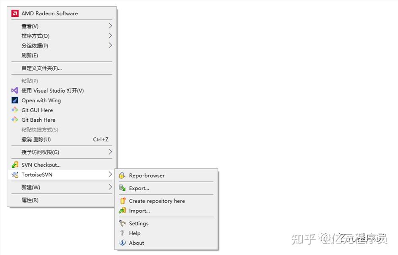The width and height of the screenshot is (398, 255).
Task: Expand the 授予访问权限(G) submenu arrow
Action: (110, 152)
